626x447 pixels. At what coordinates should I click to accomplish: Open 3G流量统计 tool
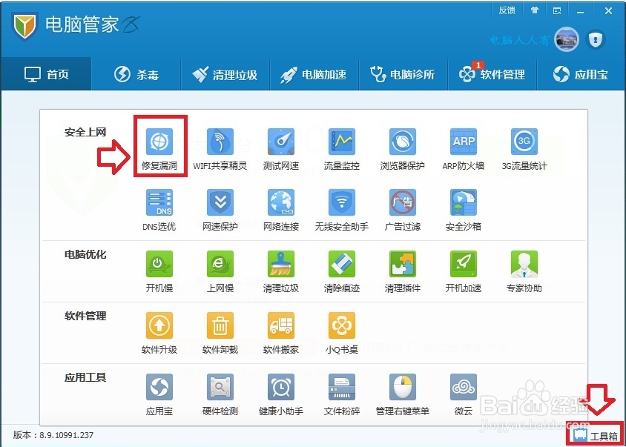coord(524,148)
